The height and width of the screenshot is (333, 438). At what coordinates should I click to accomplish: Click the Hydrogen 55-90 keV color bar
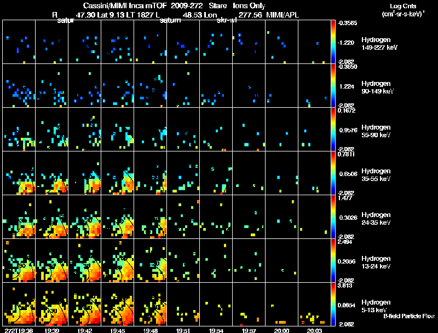tap(333, 130)
